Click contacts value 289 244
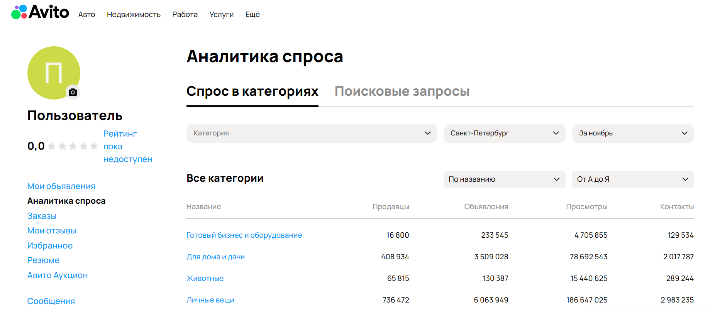Viewport: 715px width, 311px height. [x=680, y=278]
